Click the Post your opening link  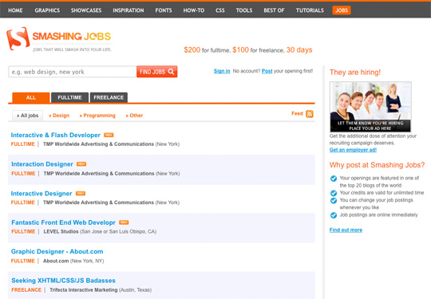pos(267,71)
